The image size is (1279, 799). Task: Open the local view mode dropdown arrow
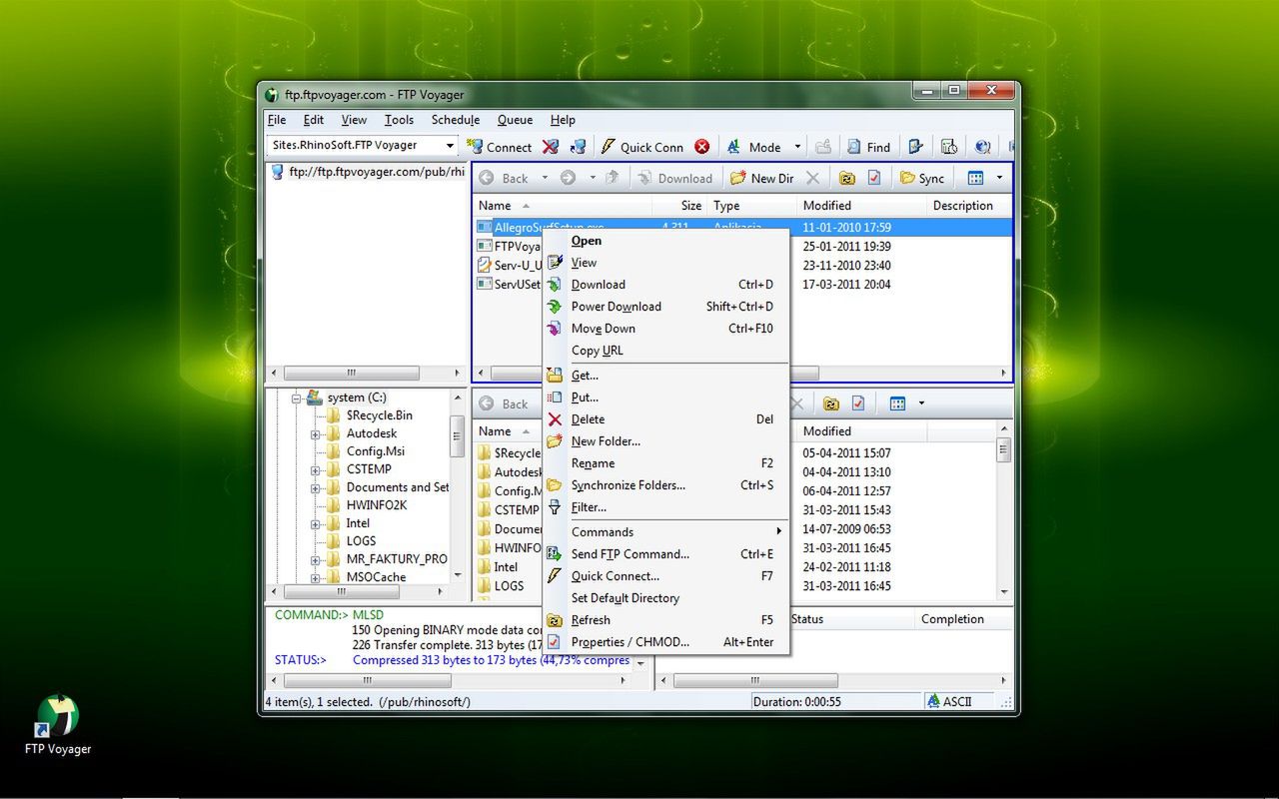[921, 403]
